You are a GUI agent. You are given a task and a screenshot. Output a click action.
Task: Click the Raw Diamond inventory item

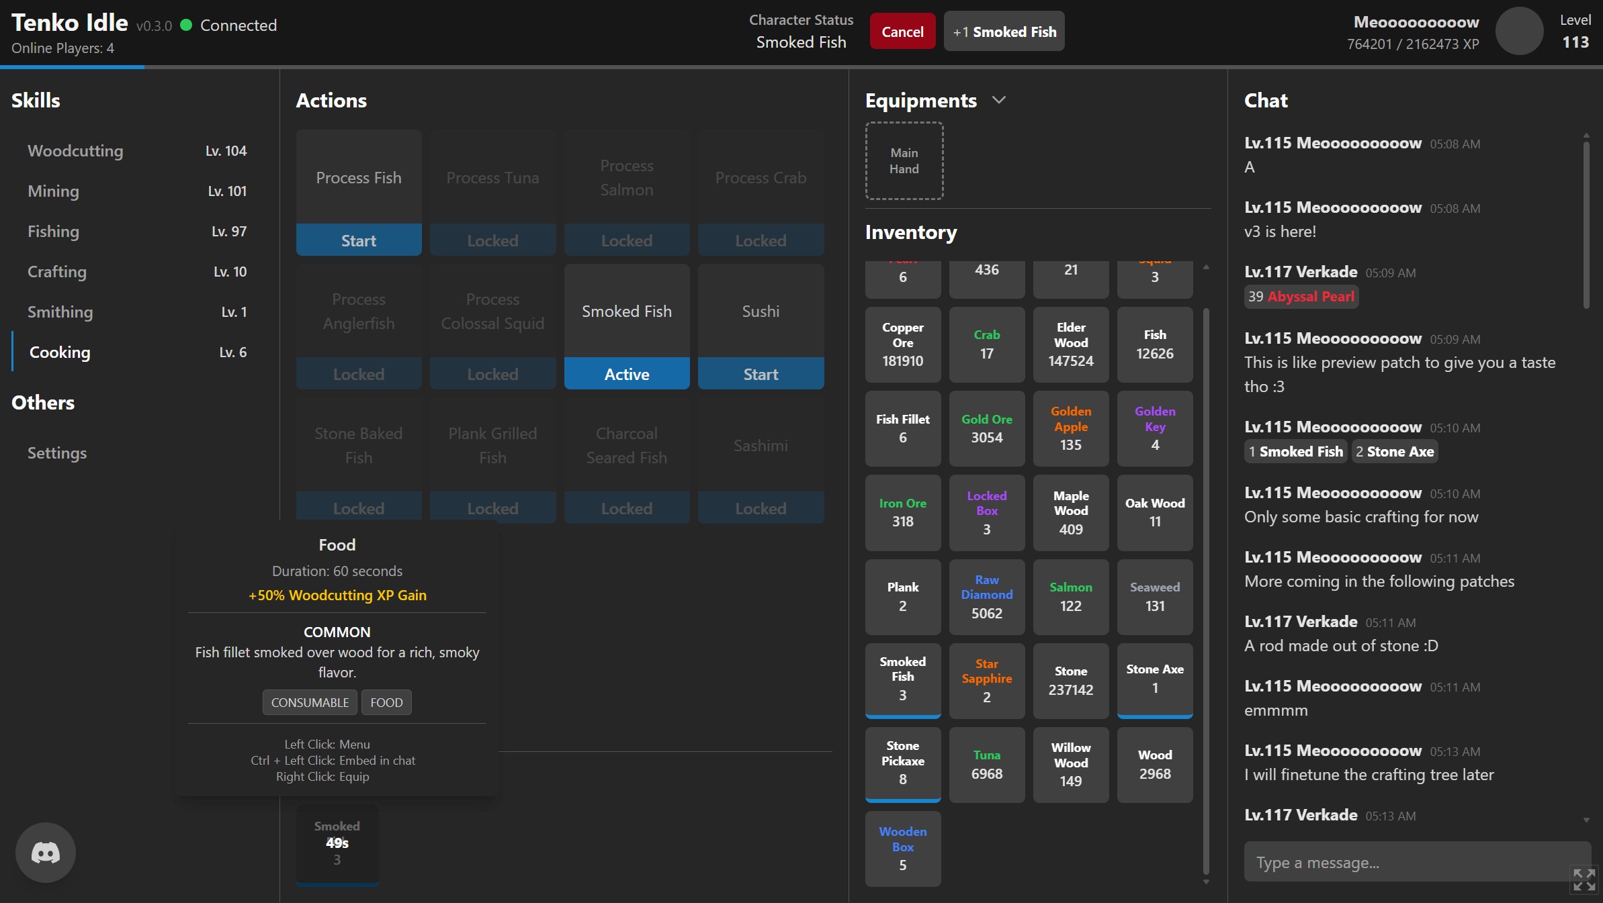[986, 596]
